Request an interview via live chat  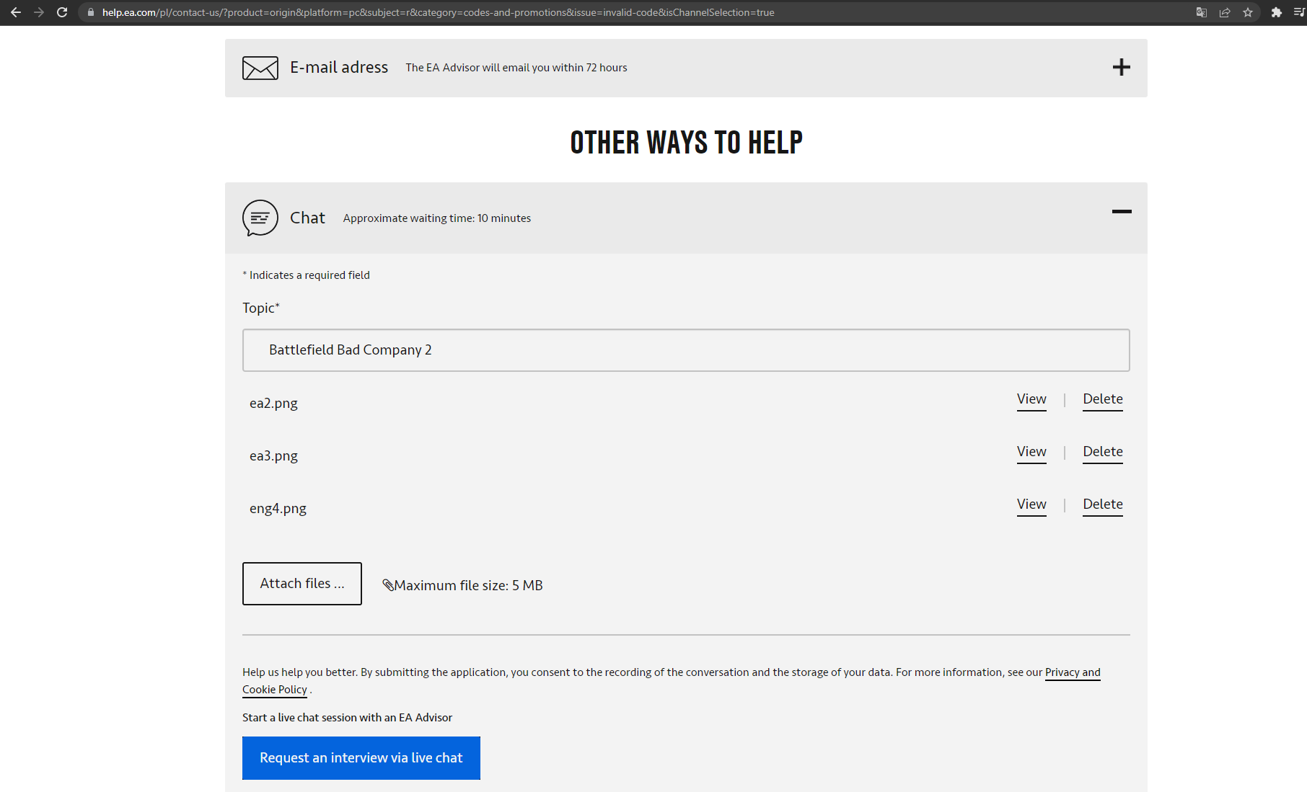[x=361, y=758]
